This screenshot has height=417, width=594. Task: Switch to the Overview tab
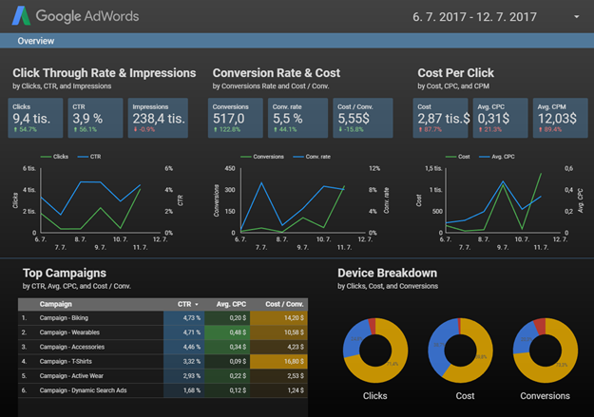pyautogui.click(x=35, y=41)
